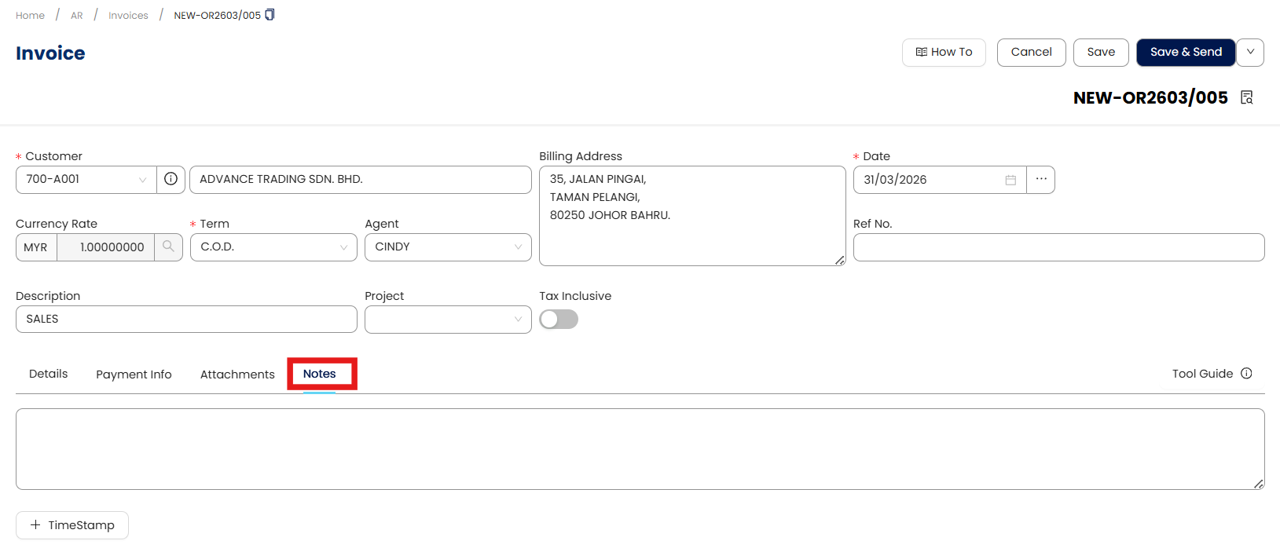Open the calendar picker in Date field
1280x559 pixels.
coord(1010,180)
